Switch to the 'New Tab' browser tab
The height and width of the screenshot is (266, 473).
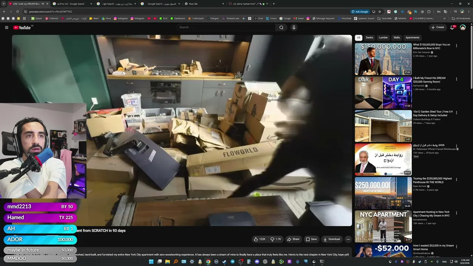click(204, 4)
